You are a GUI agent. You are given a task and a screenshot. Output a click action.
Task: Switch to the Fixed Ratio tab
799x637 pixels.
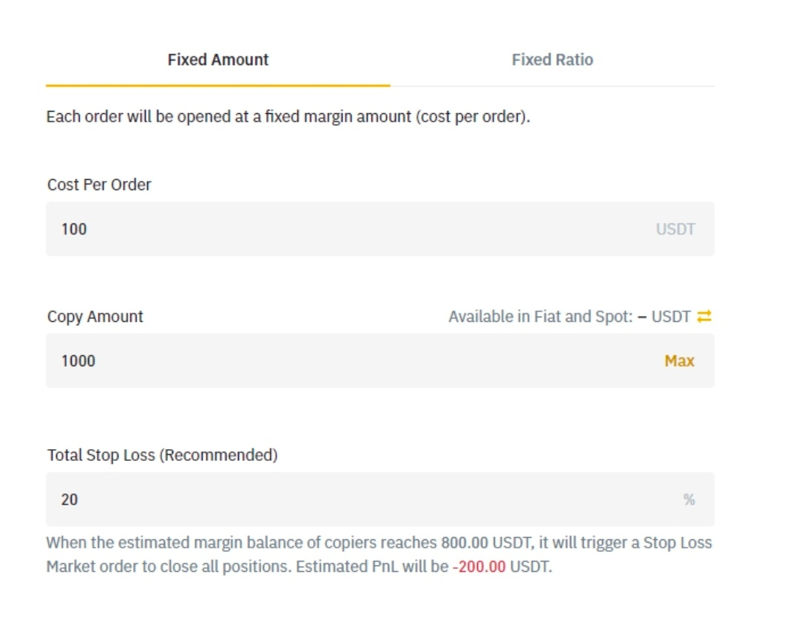click(552, 60)
